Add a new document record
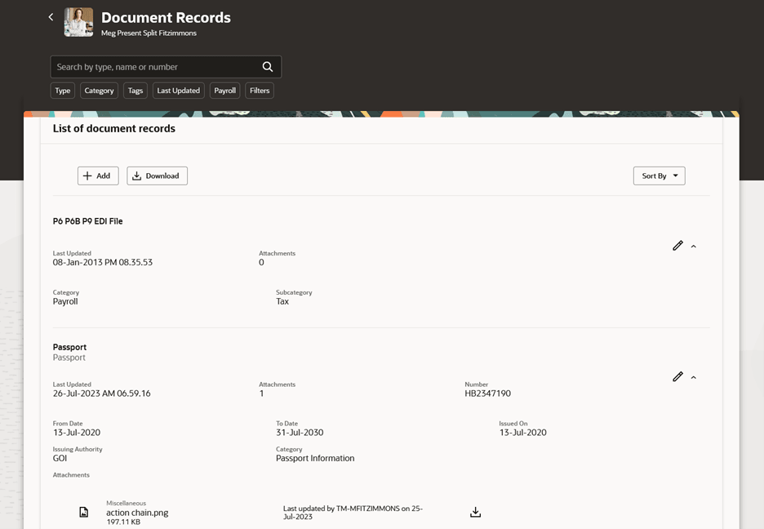 (98, 176)
